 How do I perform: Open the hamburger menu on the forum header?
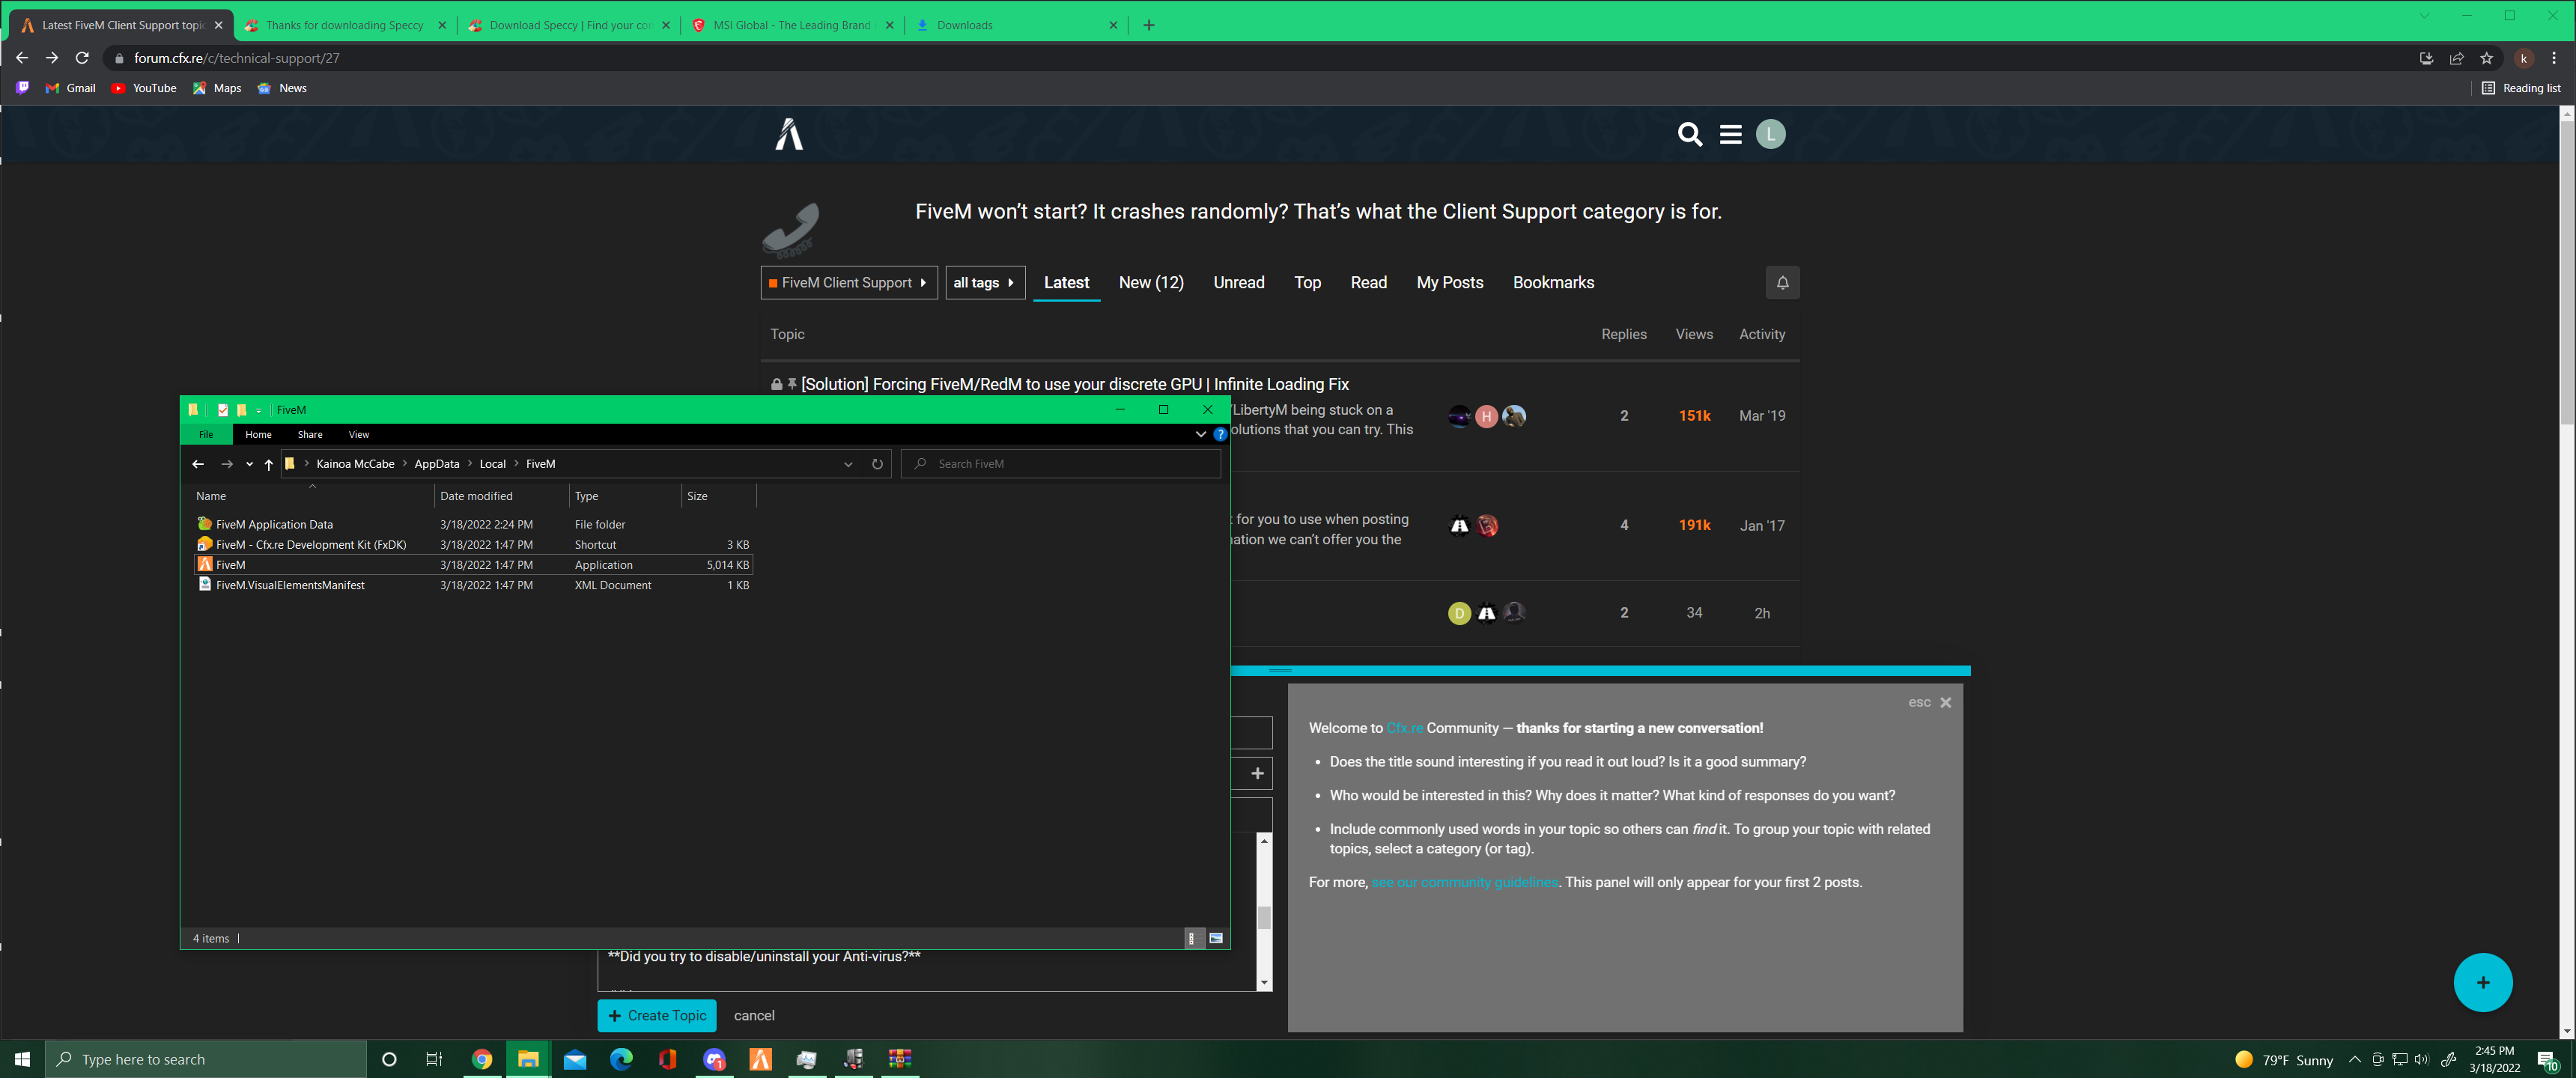(1730, 134)
